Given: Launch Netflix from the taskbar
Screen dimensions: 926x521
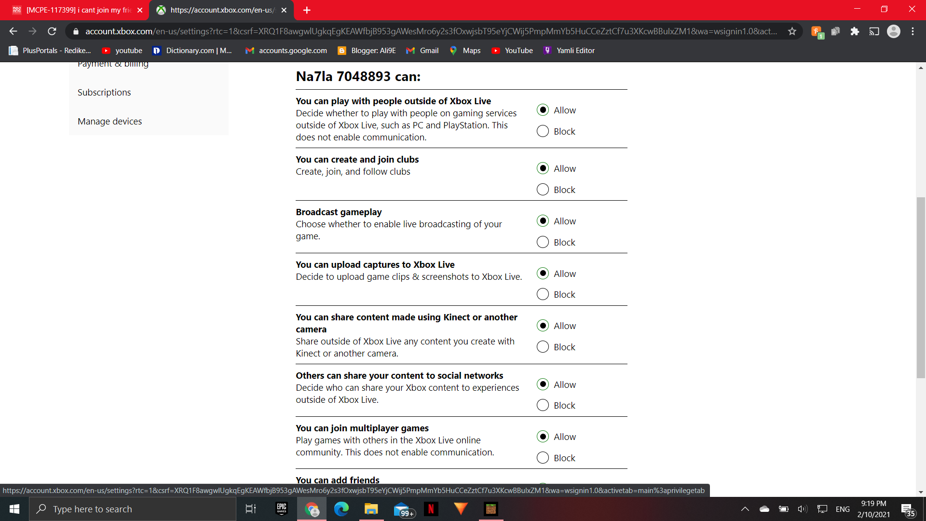Looking at the screenshot, I should (431, 509).
